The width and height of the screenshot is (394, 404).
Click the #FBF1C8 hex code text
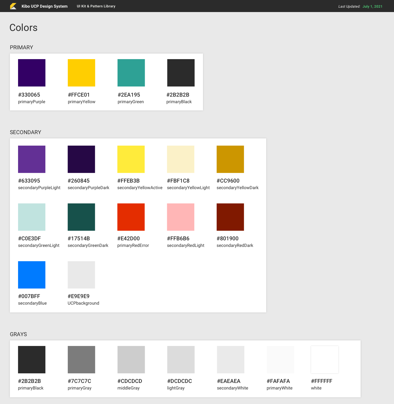pyautogui.click(x=178, y=181)
